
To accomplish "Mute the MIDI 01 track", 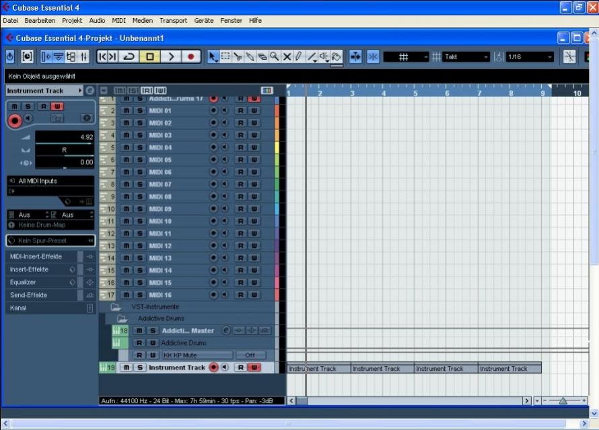I will tap(127, 111).
